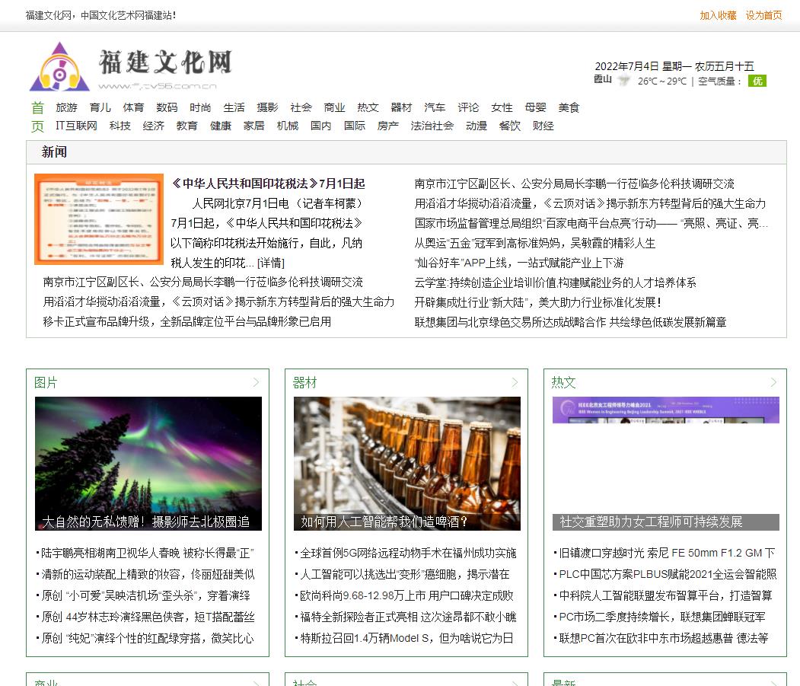The width and height of the screenshot is (800, 686).
Task: Click the green 优 air quality badge
Action: (x=757, y=81)
